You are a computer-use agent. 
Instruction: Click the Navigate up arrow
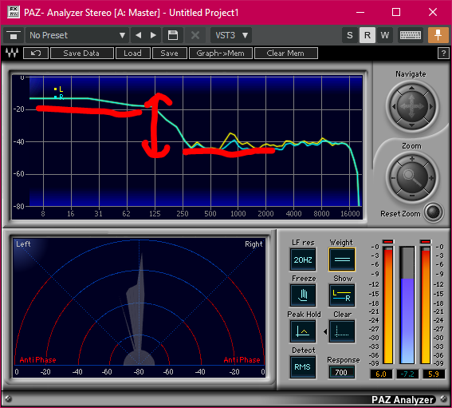[x=411, y=88]
